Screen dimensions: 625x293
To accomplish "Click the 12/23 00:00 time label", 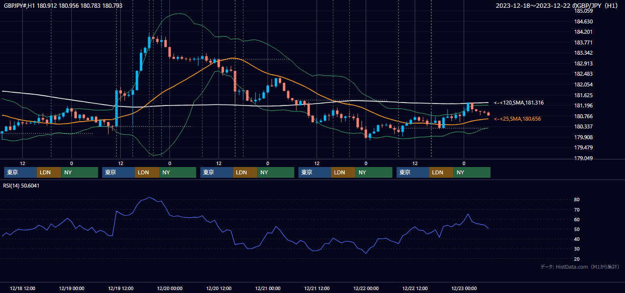I will (464, 288).
